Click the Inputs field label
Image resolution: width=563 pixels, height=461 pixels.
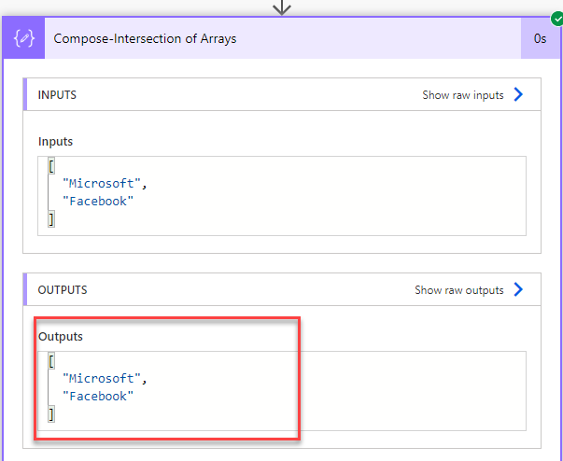click(x=55, y=141)
